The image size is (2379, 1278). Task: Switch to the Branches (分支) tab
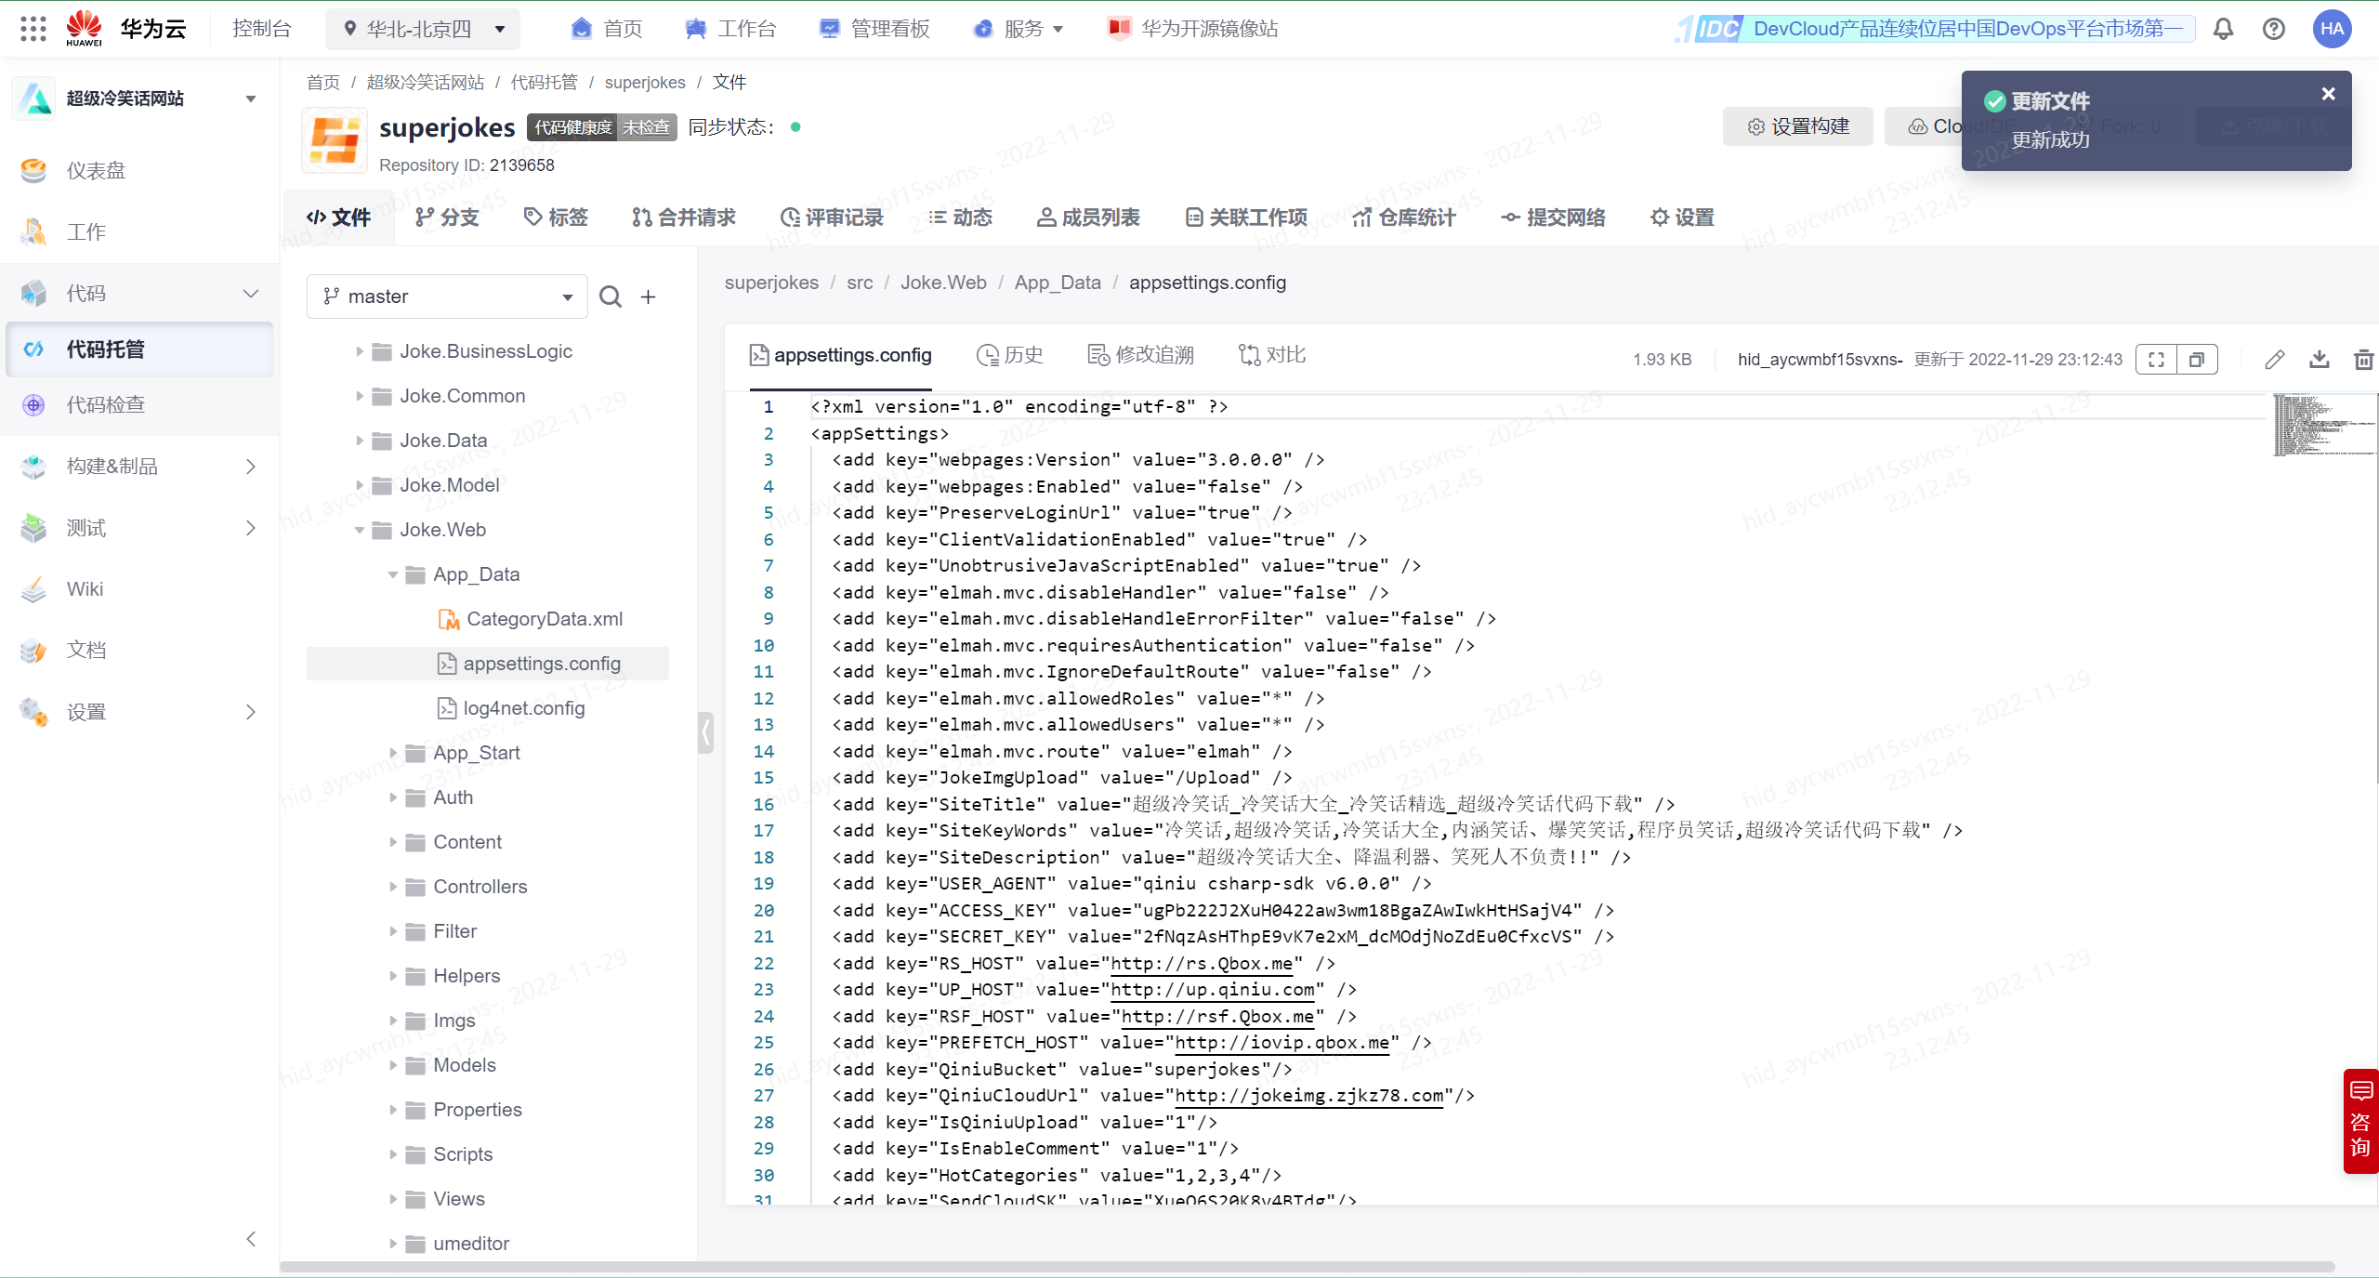click(447, 217)
